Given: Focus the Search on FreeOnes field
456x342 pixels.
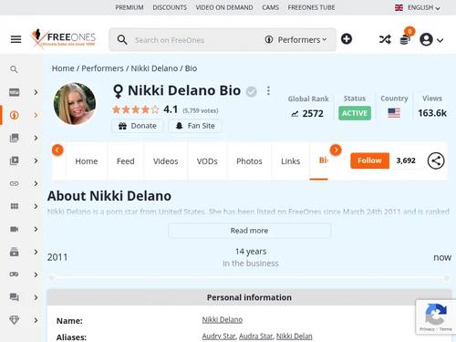Looking at the screenshot, I should tap(194, 40).
